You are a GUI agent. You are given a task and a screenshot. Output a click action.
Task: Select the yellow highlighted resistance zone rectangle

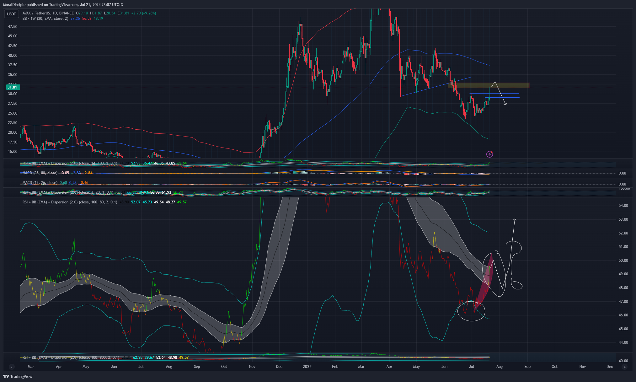click(x=493, y=85)
